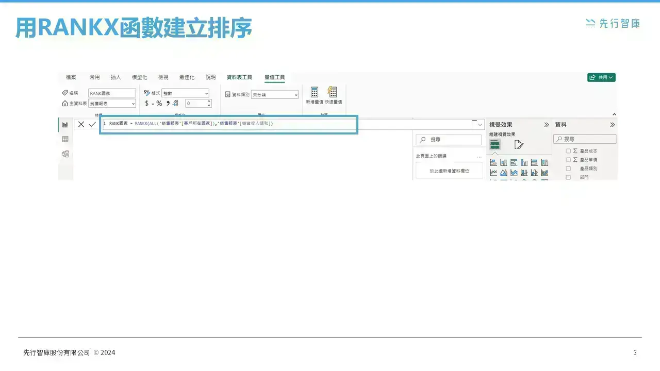Viewport: 660px width, 371px height.
Task: Click the Quick Measure (快速量值) icon
Action: [333, 92]
